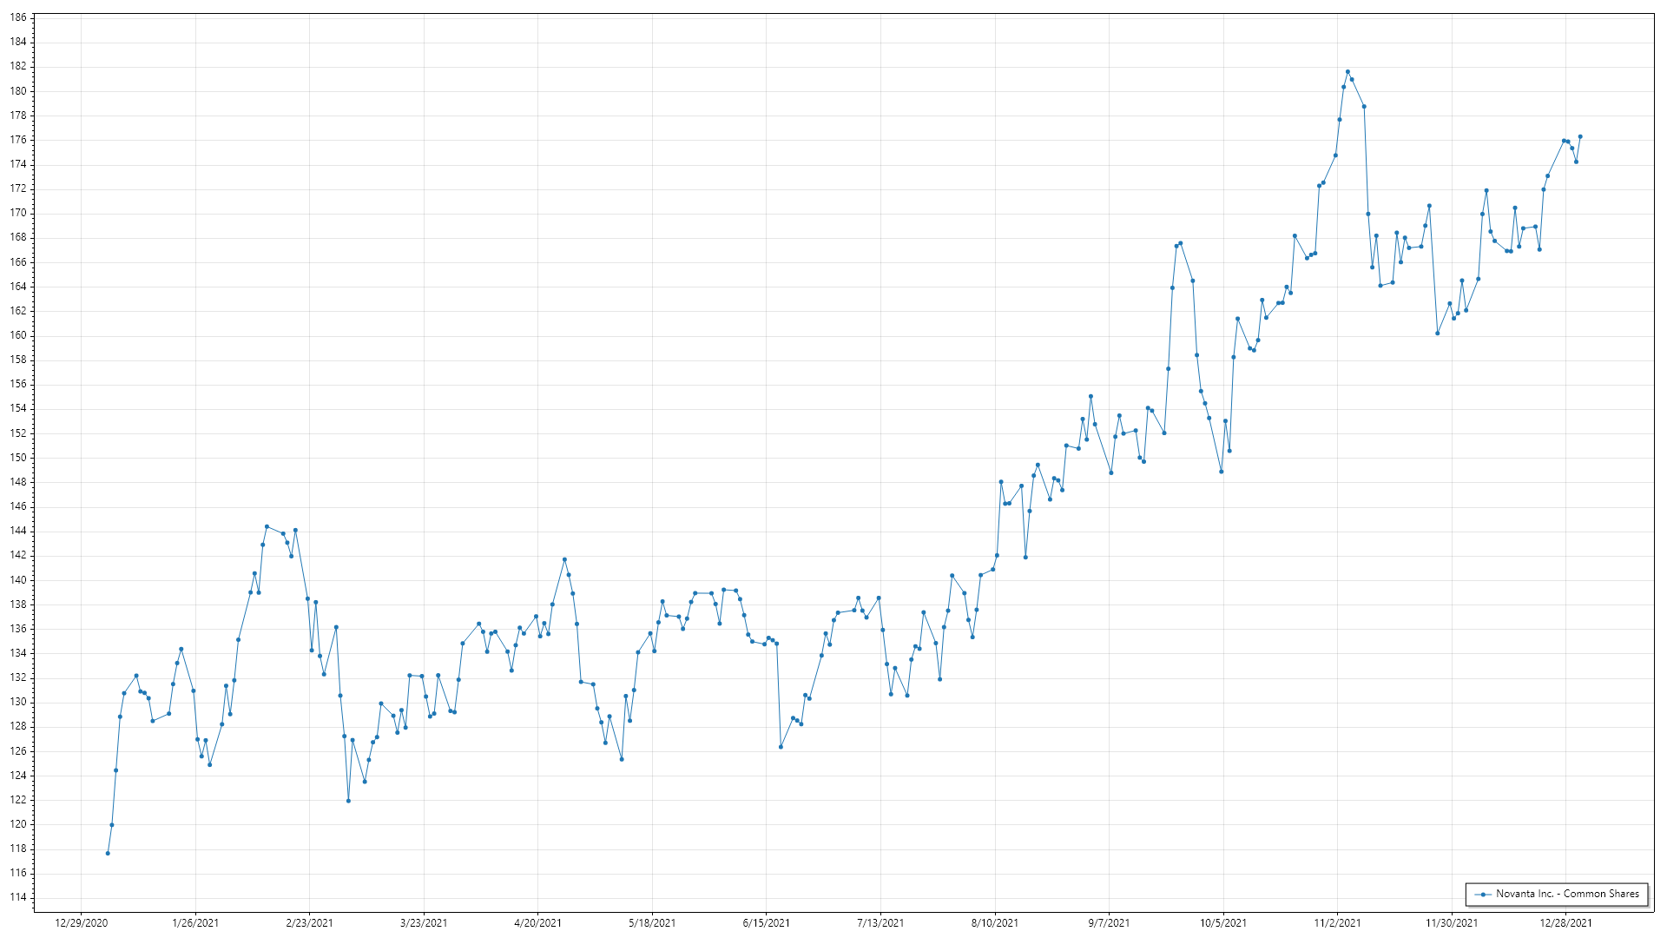This screenshot has width=1667, height=938.
Task: Click the blue line marker icon in legend
Action: [x=1484, y=895]
